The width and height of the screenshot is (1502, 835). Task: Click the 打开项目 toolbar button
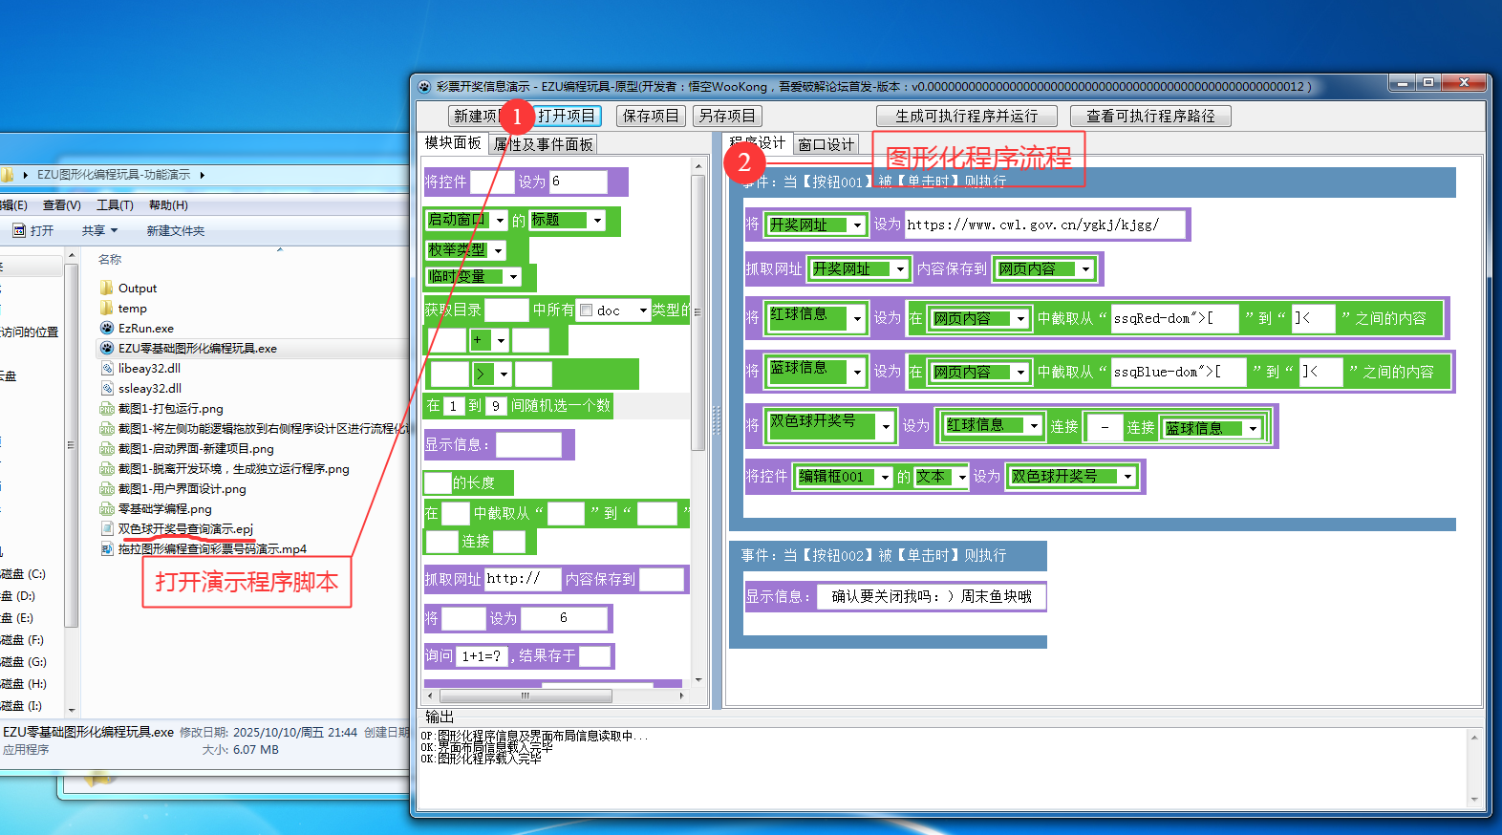(566, 116)
